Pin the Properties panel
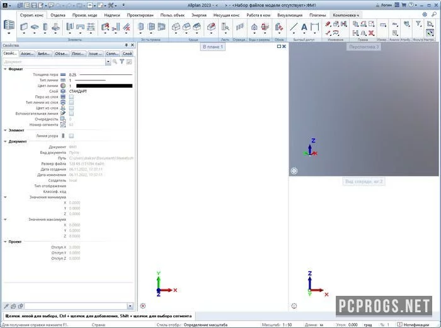Screen dimensions: 441x328 pos(126,45)
